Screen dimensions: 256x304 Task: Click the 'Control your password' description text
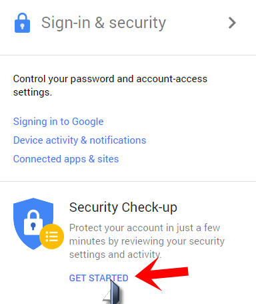[x=110, y=86]
